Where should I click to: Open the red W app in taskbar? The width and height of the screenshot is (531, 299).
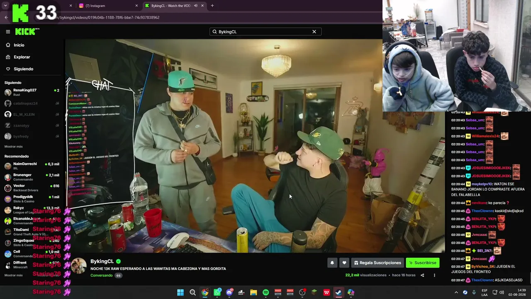(326, 292)
